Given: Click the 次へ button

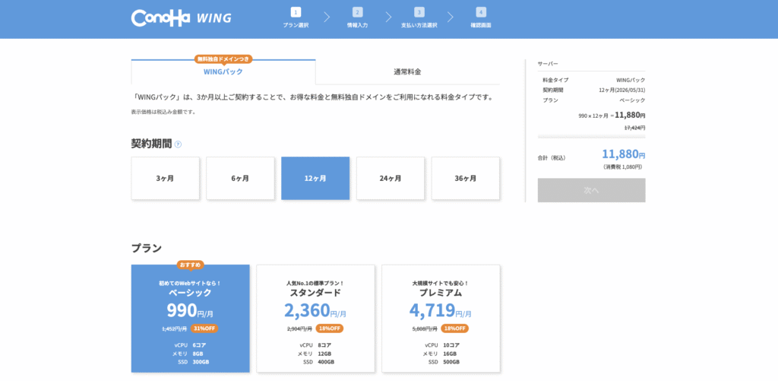Looking at the screenshot, I should [591, 190].
